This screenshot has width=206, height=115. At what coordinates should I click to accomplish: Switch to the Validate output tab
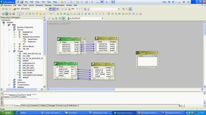click(43, 106)
